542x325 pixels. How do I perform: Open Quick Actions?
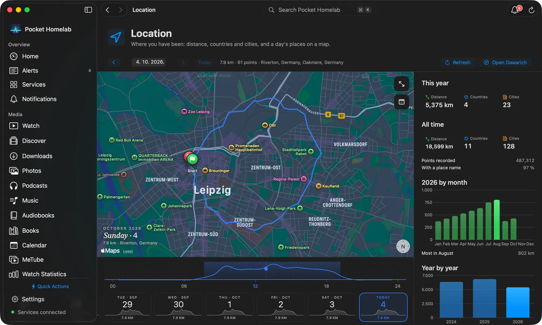(x=50, y=286)
